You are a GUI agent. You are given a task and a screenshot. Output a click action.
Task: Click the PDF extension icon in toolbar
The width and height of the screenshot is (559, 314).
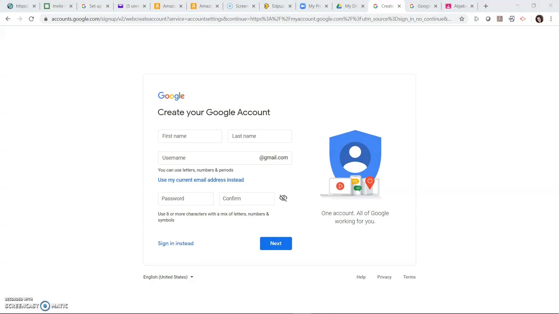click(x=500, y=19)
